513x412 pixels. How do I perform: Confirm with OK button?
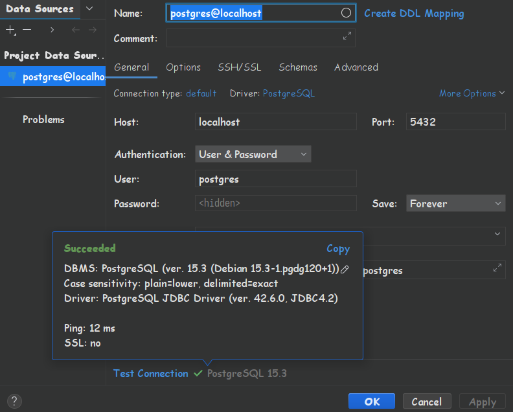pos(372,402)
